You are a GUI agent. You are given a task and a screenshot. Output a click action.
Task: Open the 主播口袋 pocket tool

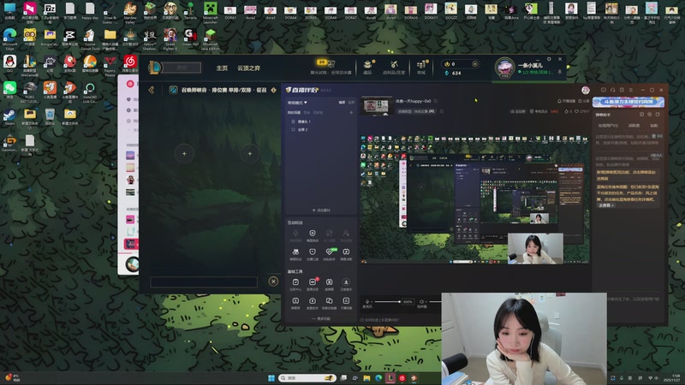313,254
